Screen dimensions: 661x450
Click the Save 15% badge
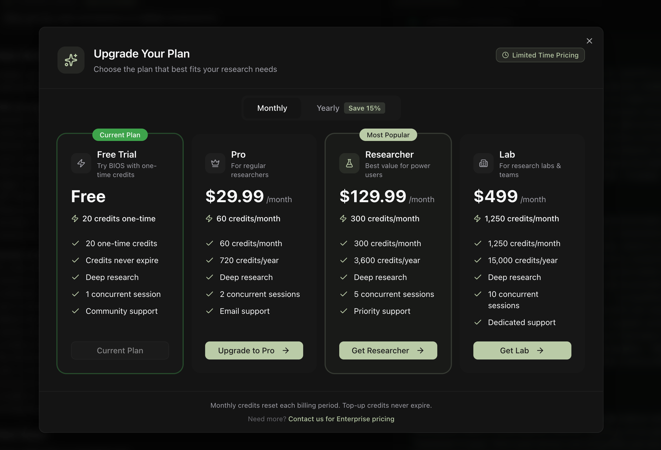[x=364, y=108]
